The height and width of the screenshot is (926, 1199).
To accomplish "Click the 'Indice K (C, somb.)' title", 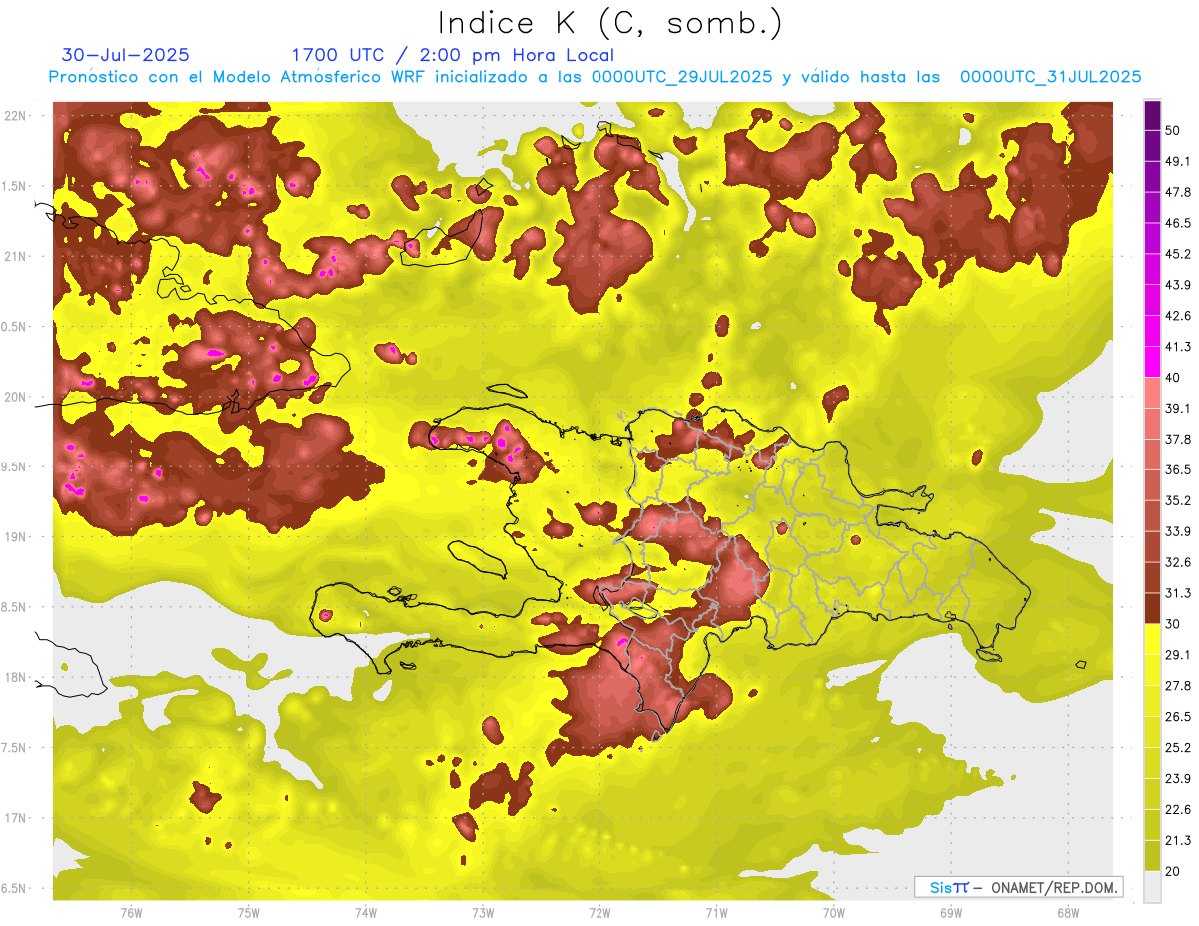I will [x=609, y=23].
